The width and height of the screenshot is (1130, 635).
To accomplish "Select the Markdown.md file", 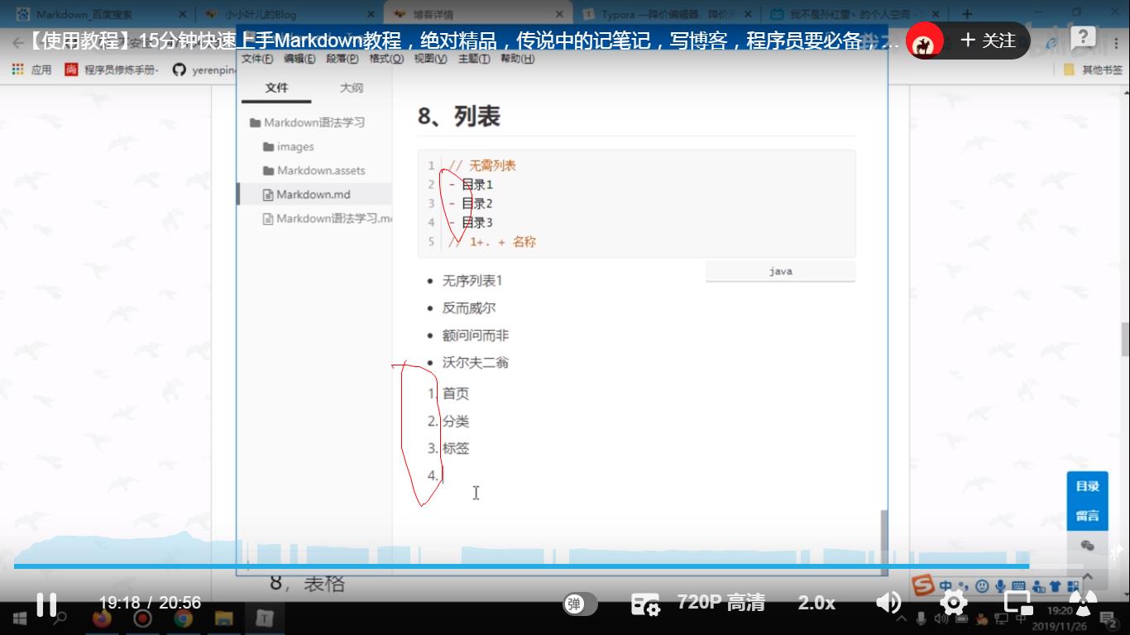I will (314, 194).
